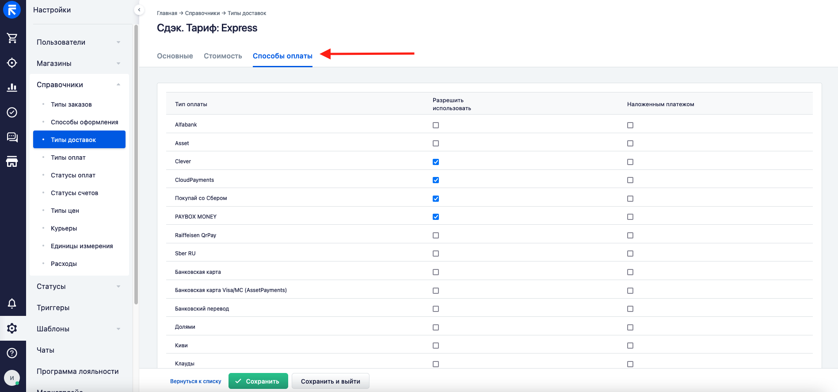Click the RetailCRM logo icon
This screenshot has width=838, height=392.
(x=12, y=10)
